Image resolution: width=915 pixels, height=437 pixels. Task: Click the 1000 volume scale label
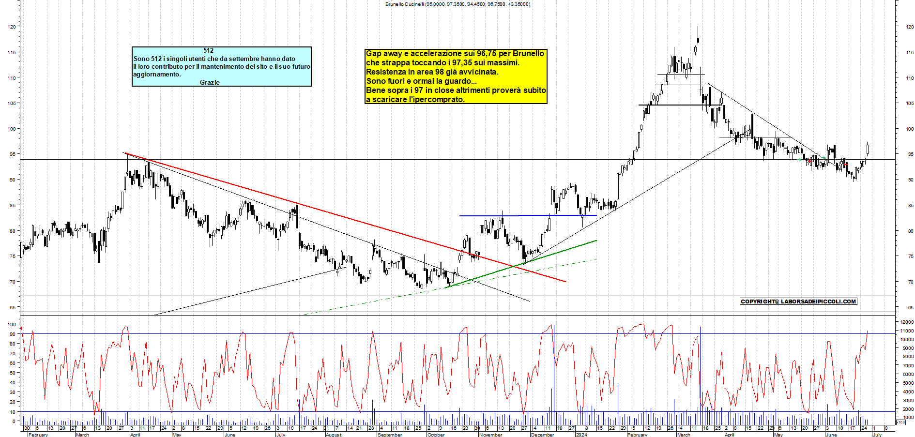click(908, 417)
